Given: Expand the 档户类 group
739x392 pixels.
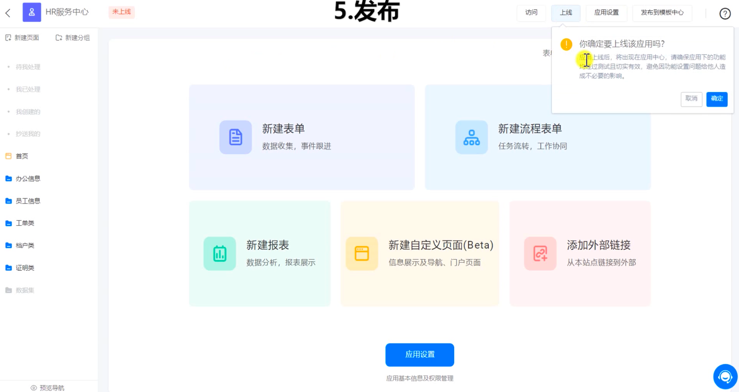Looking at the screenshot, I should tap(25, 245).
